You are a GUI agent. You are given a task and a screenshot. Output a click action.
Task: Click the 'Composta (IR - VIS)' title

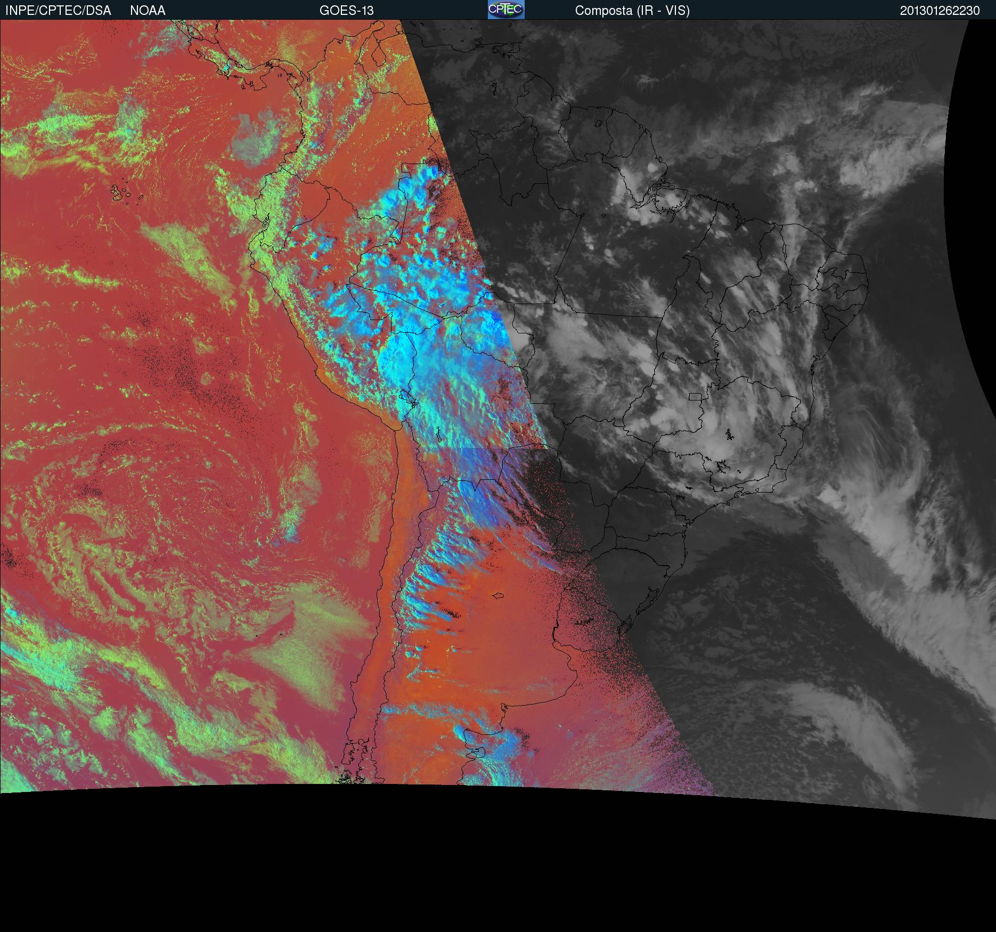tap(632, 11)
